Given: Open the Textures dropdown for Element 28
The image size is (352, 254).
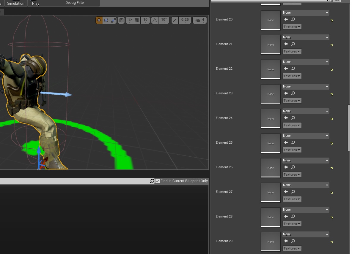Looking at the screenshot, I should tap(292, 224).
